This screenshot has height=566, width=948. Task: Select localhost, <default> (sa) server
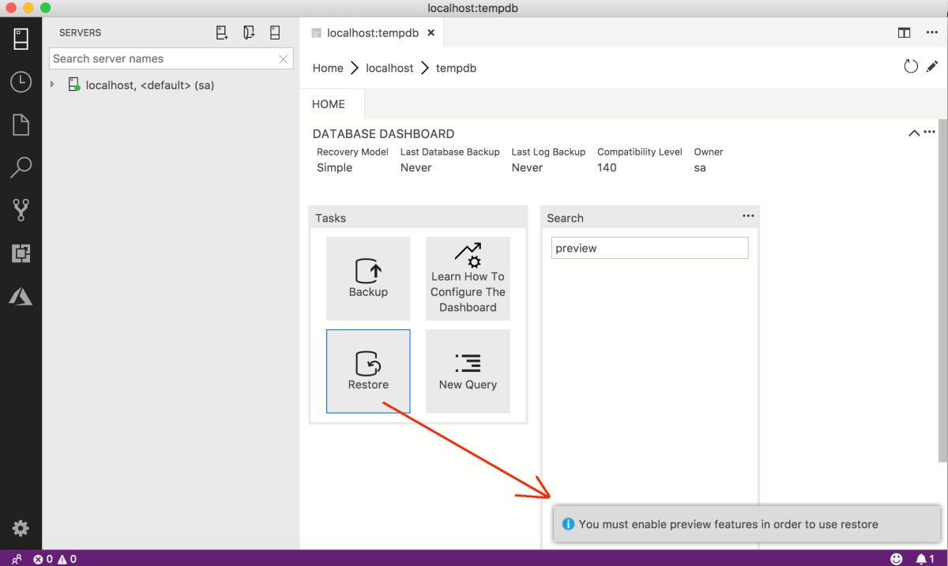coord(150,85)
